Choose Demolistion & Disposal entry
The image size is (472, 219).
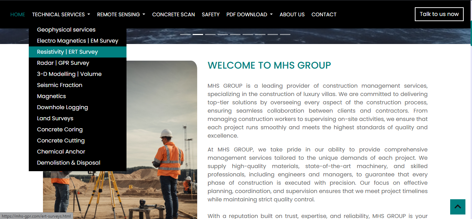click(x=69, y=163)
